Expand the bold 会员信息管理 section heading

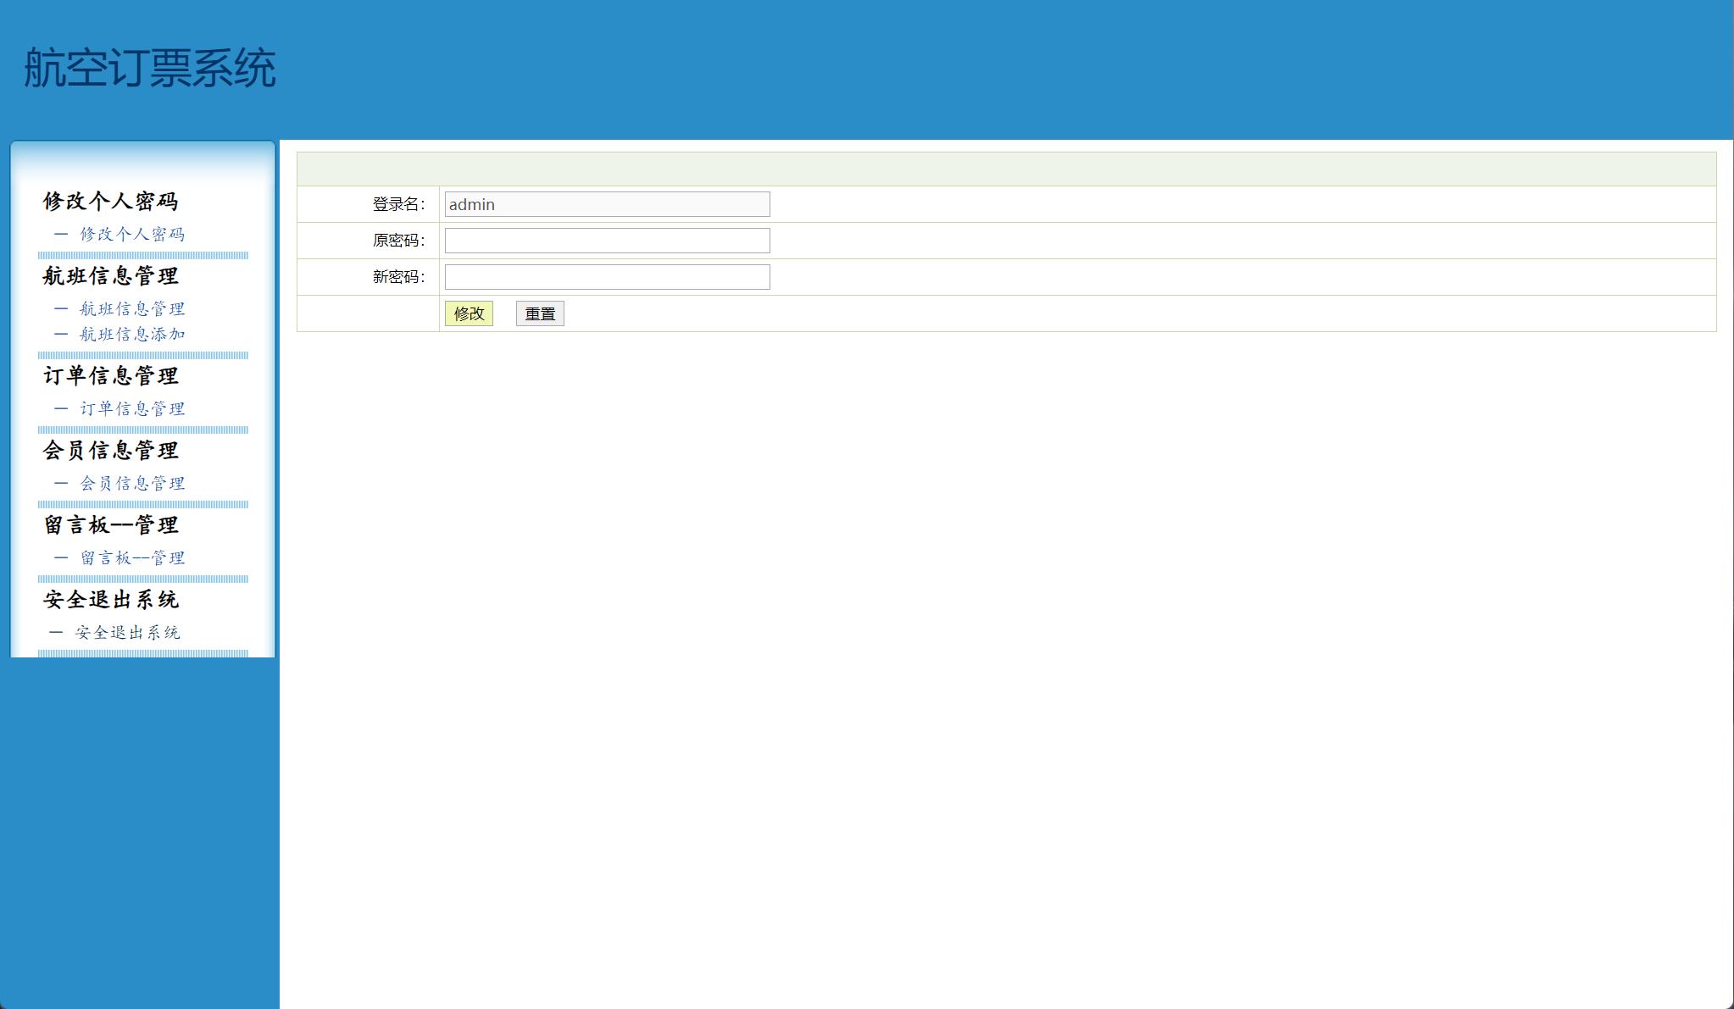111,451
